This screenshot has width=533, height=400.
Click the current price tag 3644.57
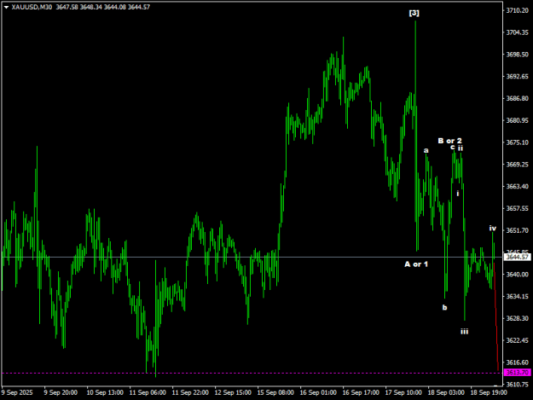[x=518, y=257]
